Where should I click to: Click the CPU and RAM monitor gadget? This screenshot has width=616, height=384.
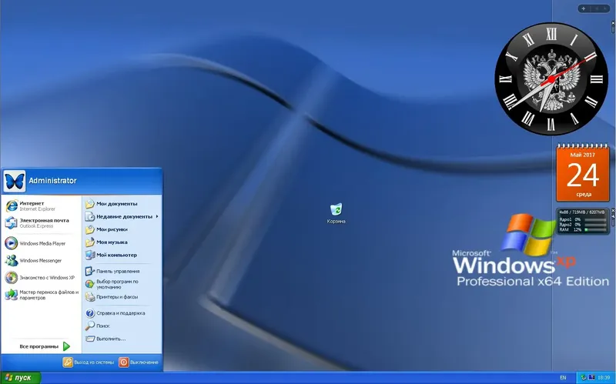[x=583, y=222]
